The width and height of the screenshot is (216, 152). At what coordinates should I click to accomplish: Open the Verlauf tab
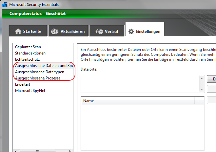(107, 31)
